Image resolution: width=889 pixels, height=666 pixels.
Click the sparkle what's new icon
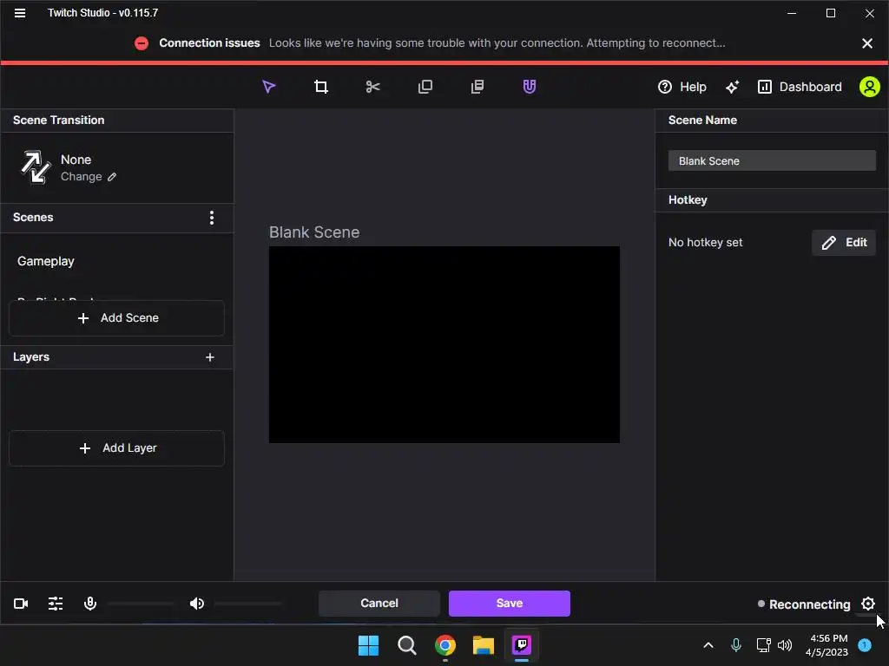[732, 87]
